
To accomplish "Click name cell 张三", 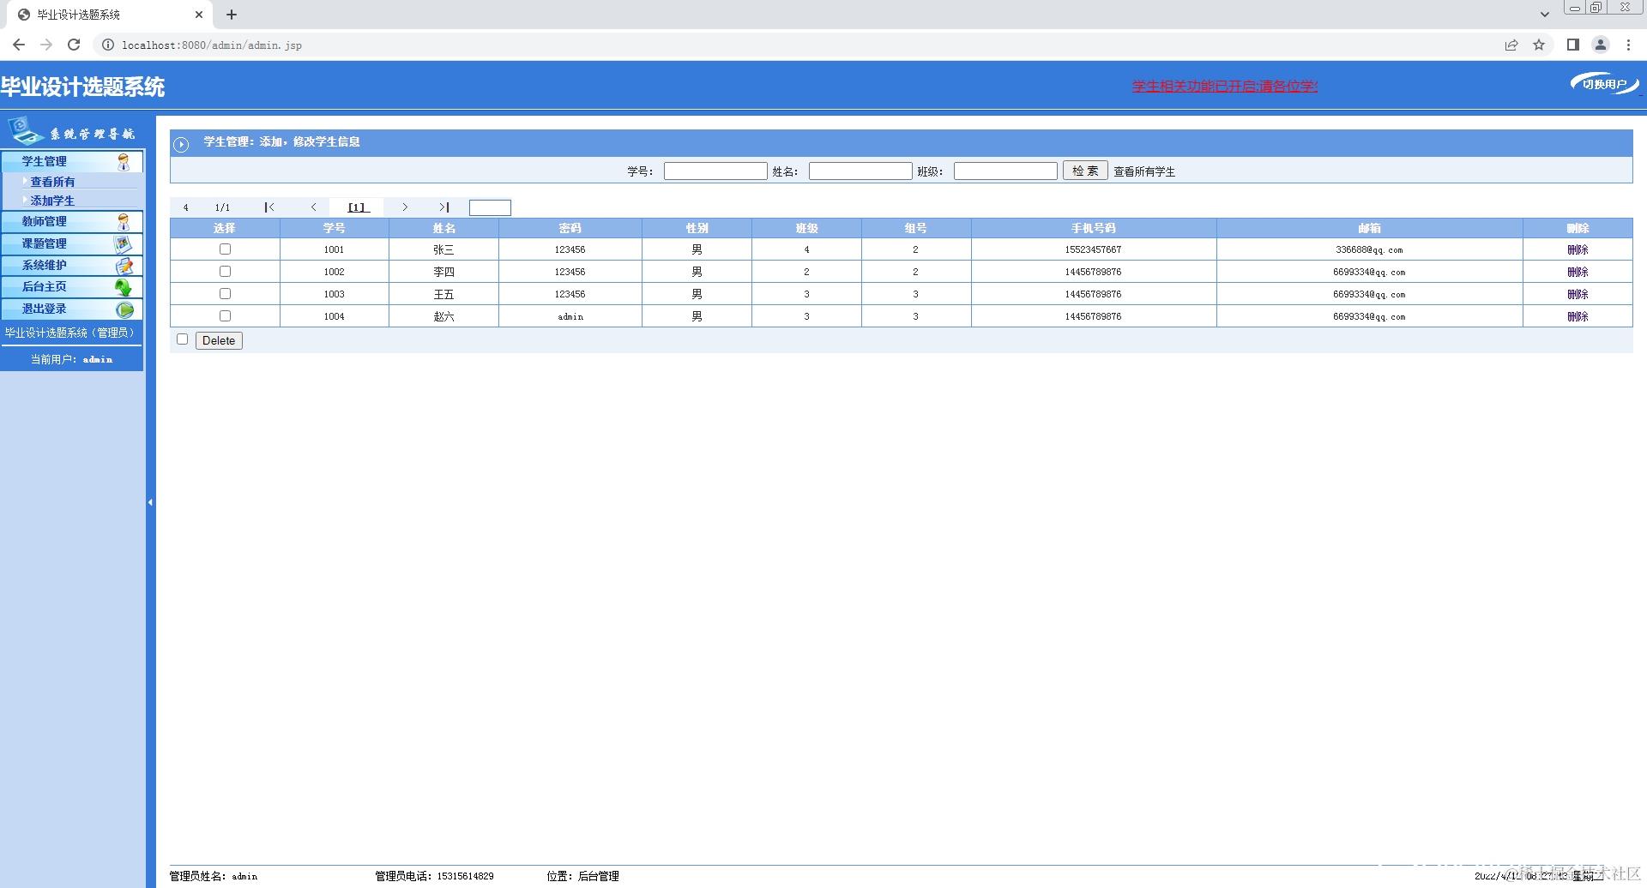I will [x=443, y=249].
